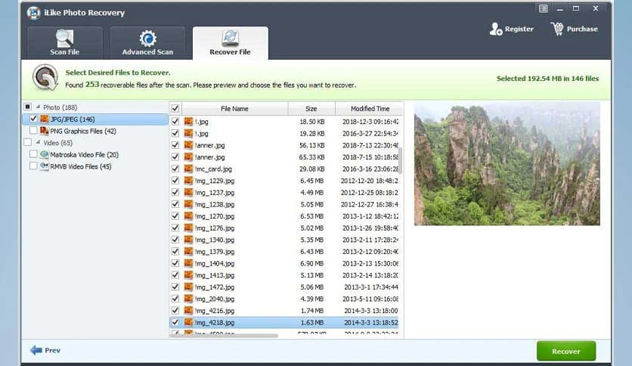Uncheck the !mg_1238.jpg file checkbox
The width and height of the screenshot is (632, 366).
[175, 204]
